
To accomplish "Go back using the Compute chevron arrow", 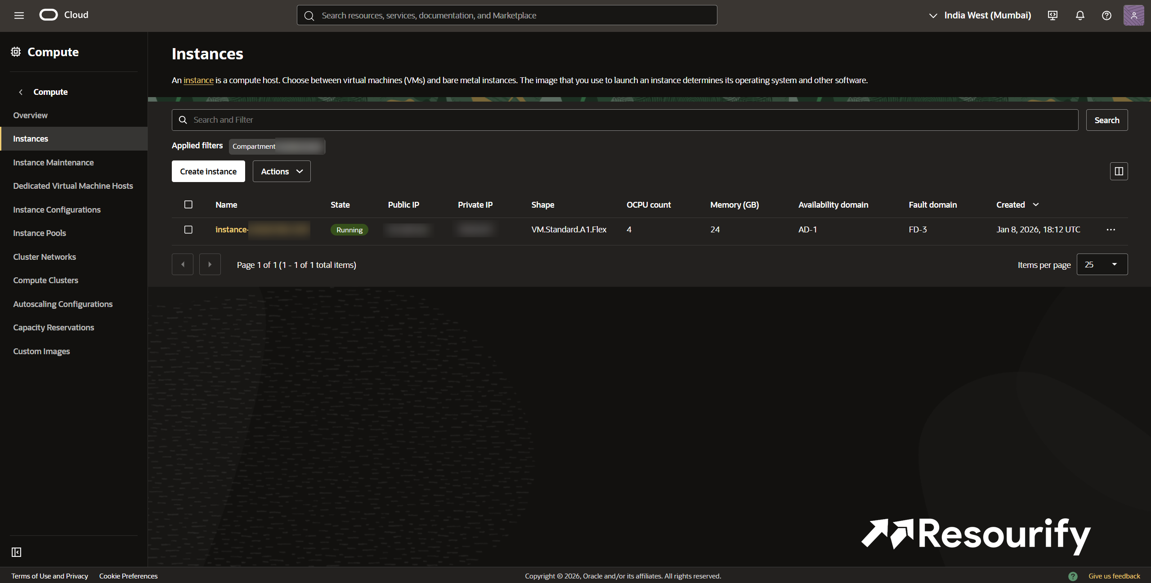I will [21, 92].
